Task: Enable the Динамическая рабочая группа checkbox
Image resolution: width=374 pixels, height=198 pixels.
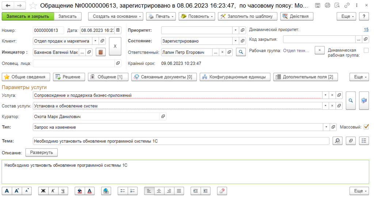Action: click(366, 50)
